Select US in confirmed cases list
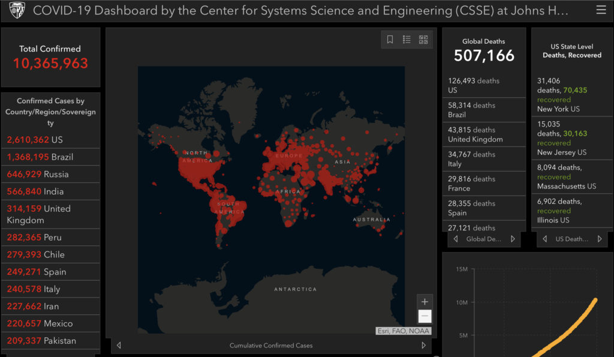This screenshot has width=614, height=357. pos(50,140)
